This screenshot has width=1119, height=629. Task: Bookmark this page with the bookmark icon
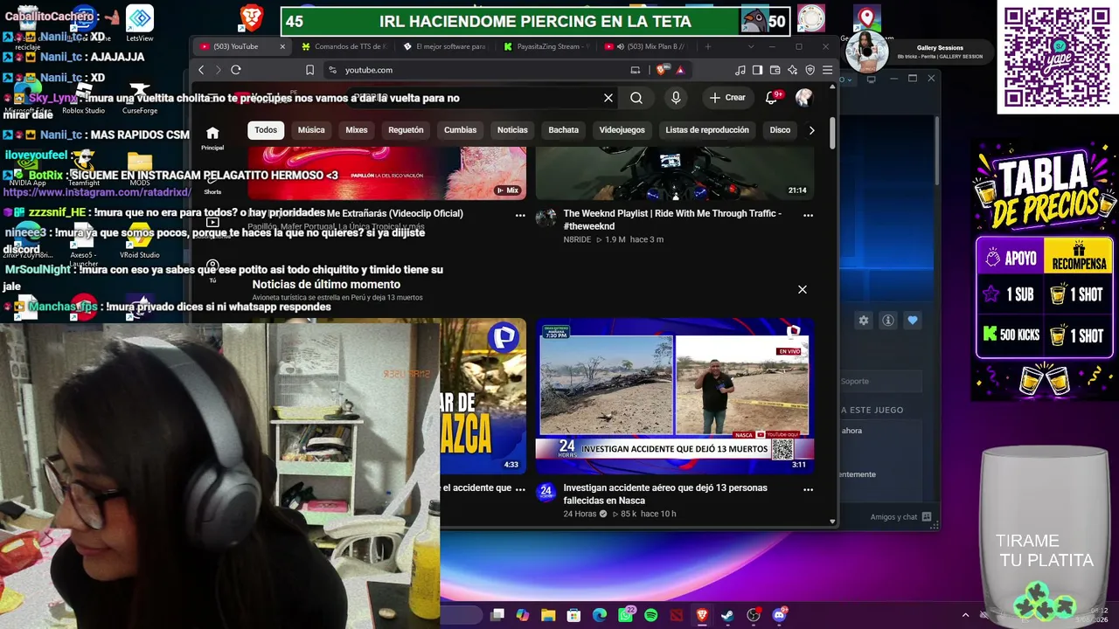point(309,70)
